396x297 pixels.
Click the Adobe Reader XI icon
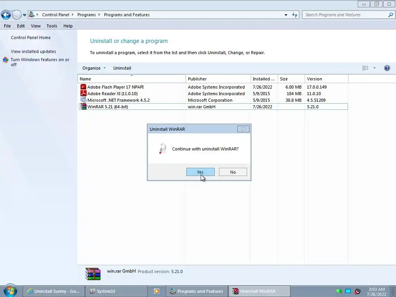(x=83, y=94)
